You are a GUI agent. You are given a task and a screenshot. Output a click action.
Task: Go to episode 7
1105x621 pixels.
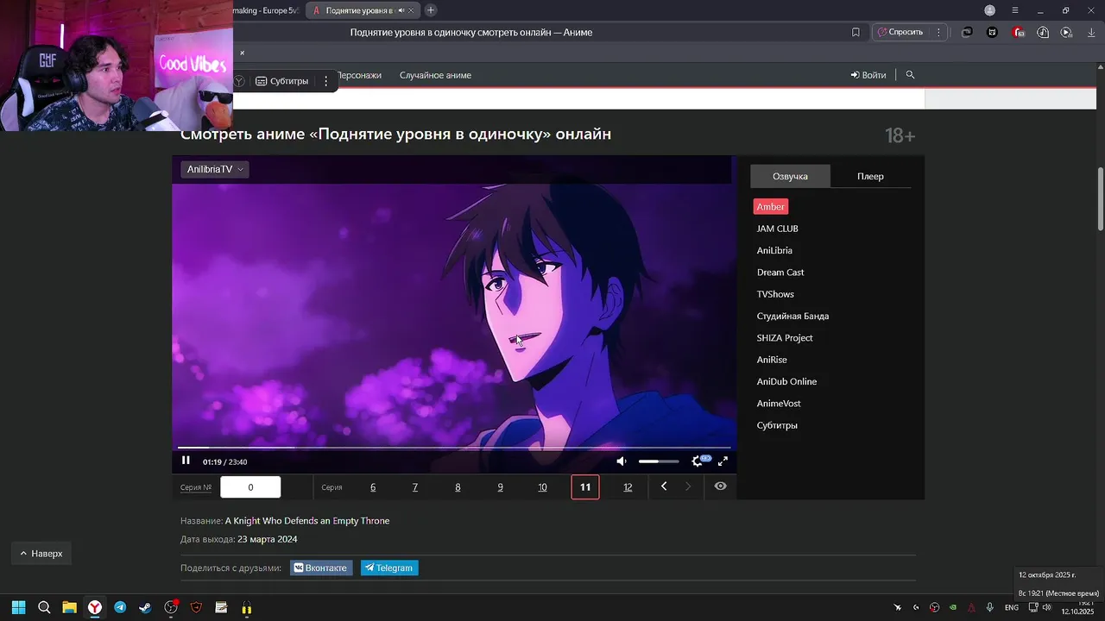(x=415, y=487)
